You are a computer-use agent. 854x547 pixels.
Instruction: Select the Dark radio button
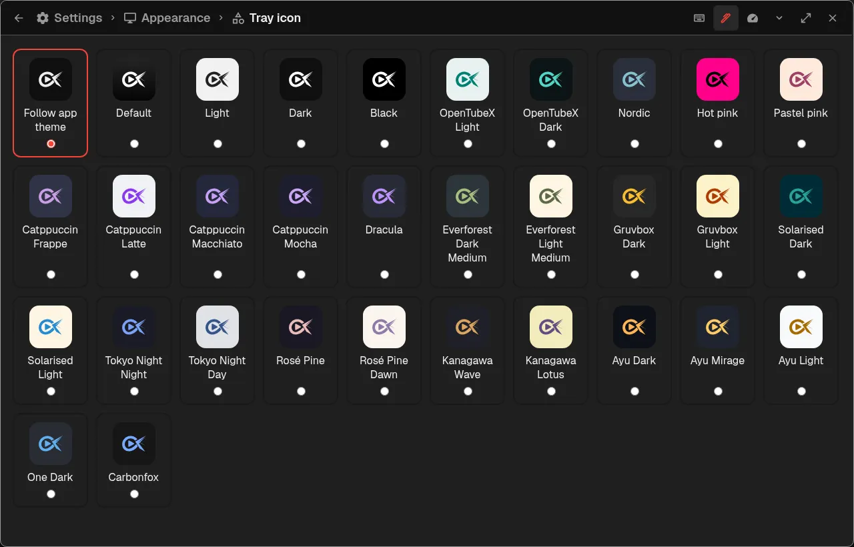(x=301, y=143)
